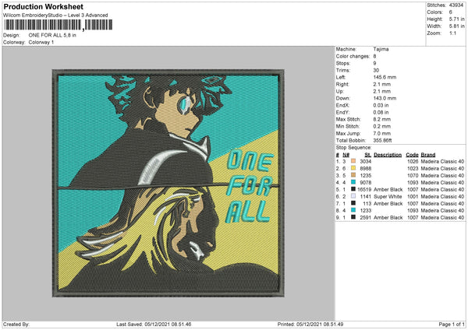Screen dimensions: 468x330
Task: Click the "Production Worksheet" title
Action: point(44,6)
